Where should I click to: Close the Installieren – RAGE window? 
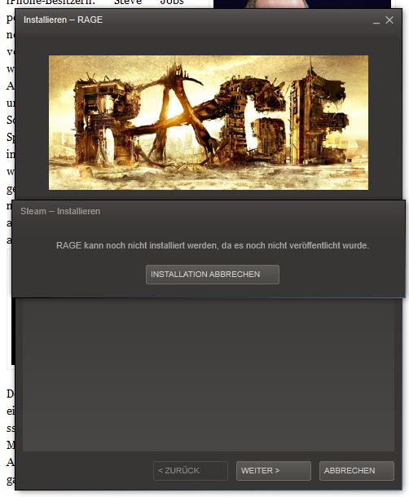[389, 20]
